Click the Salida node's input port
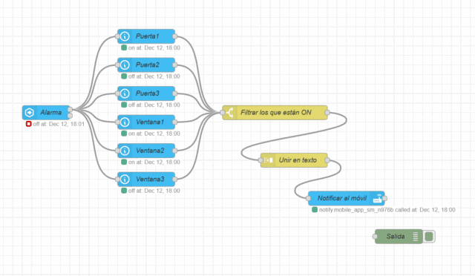This screenshot has width=475, height=276. point(375,237)
